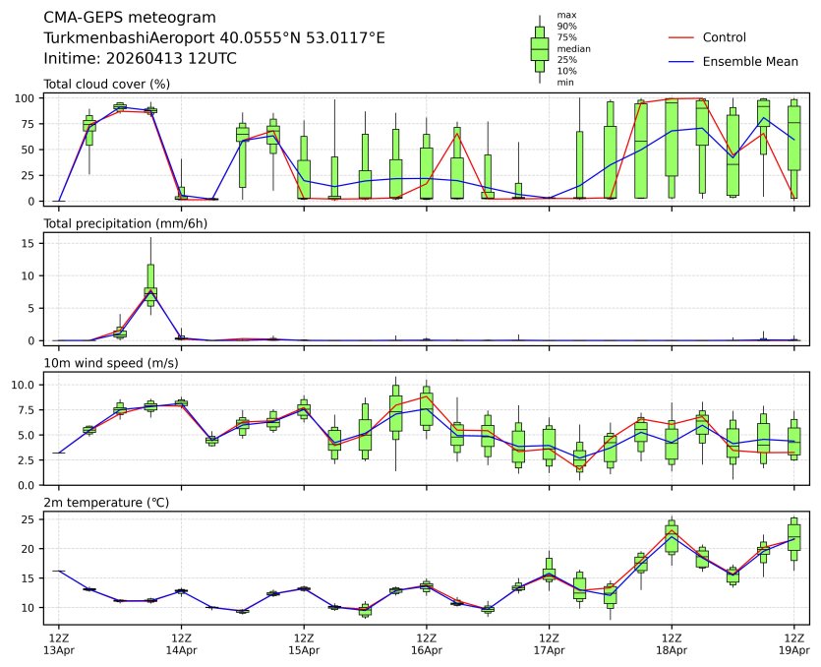Click the tallest precipitation box plot

[150, 281]
